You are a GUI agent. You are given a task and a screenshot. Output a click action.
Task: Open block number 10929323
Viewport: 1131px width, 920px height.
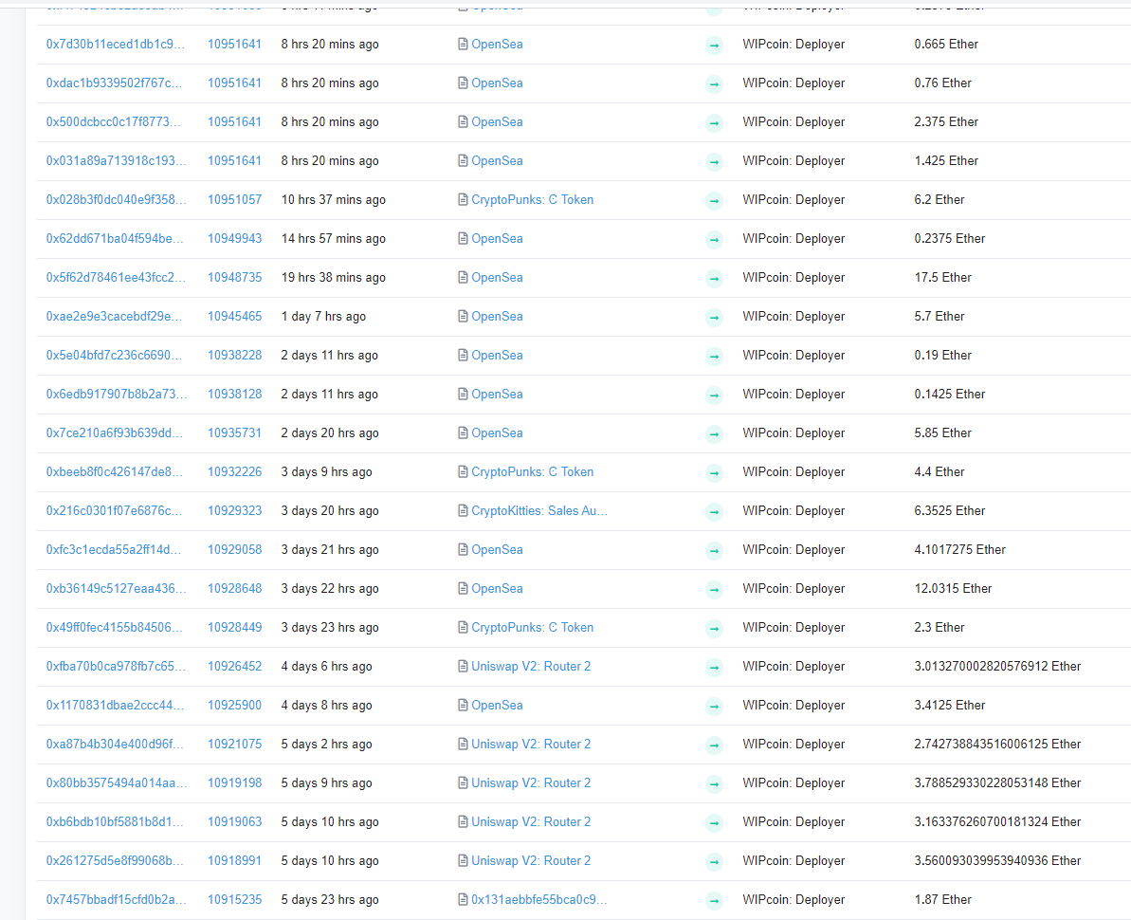(234, 511)
